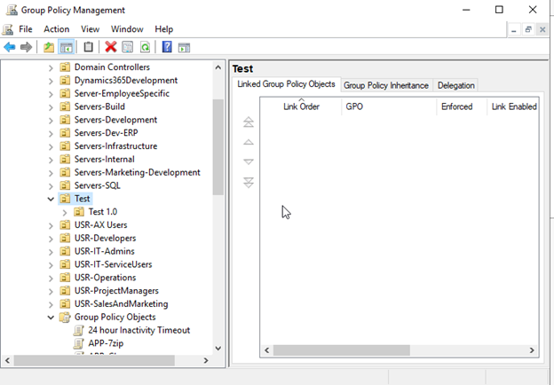Switch to Linked Group Policy Objects tab
Viewport: 554px width, 385px height.
click(x=286, y=84)
